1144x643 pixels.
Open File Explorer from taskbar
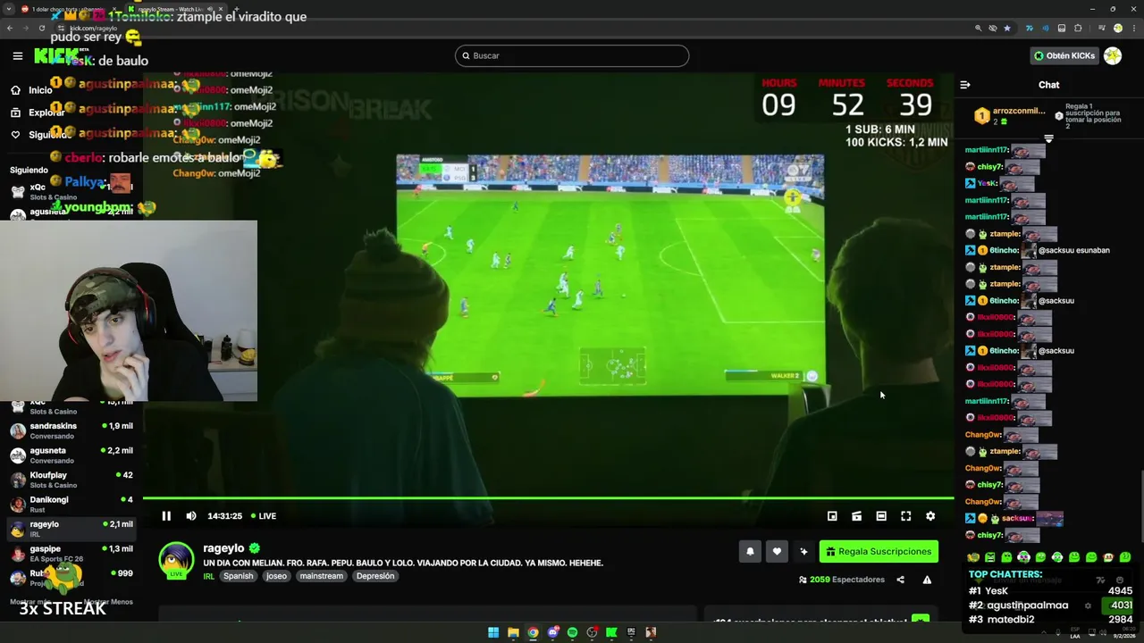(513, 632)
